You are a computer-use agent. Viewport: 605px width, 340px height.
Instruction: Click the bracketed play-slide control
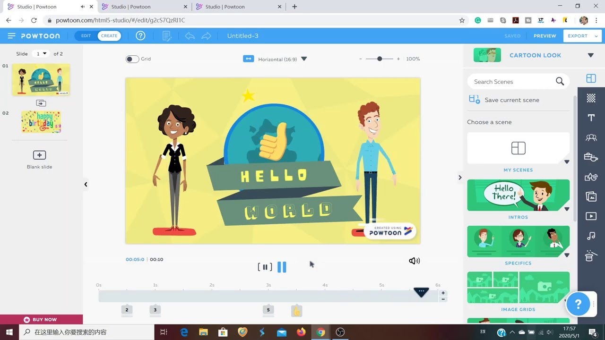coord(265,267)
